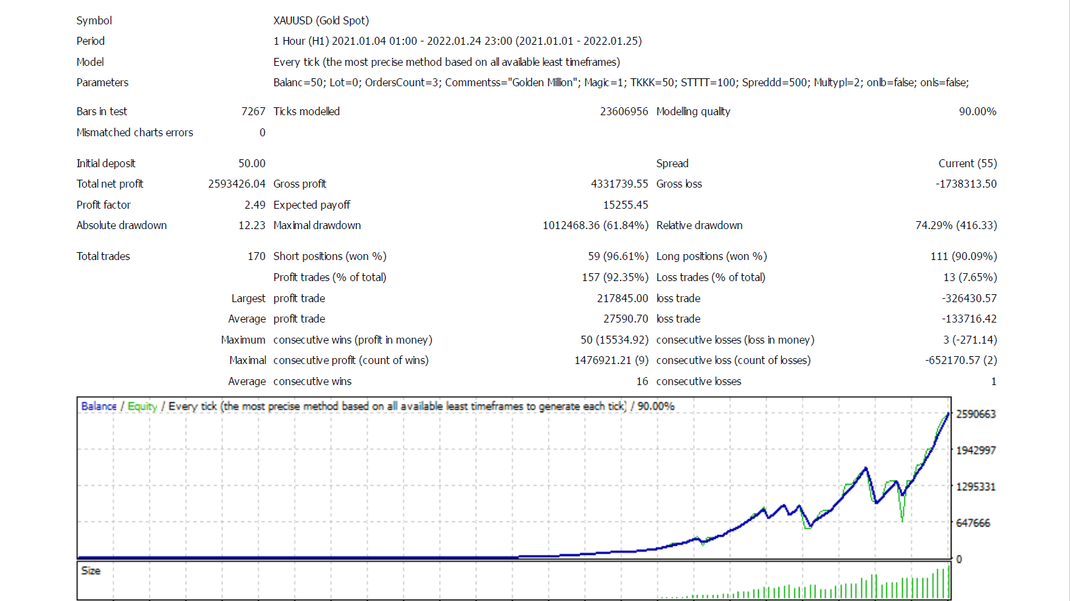Select the loss trades value "13 (7.65%)"
This screenshot has height=601, width=1070.
pyautogui.click(x=970, y=277)
